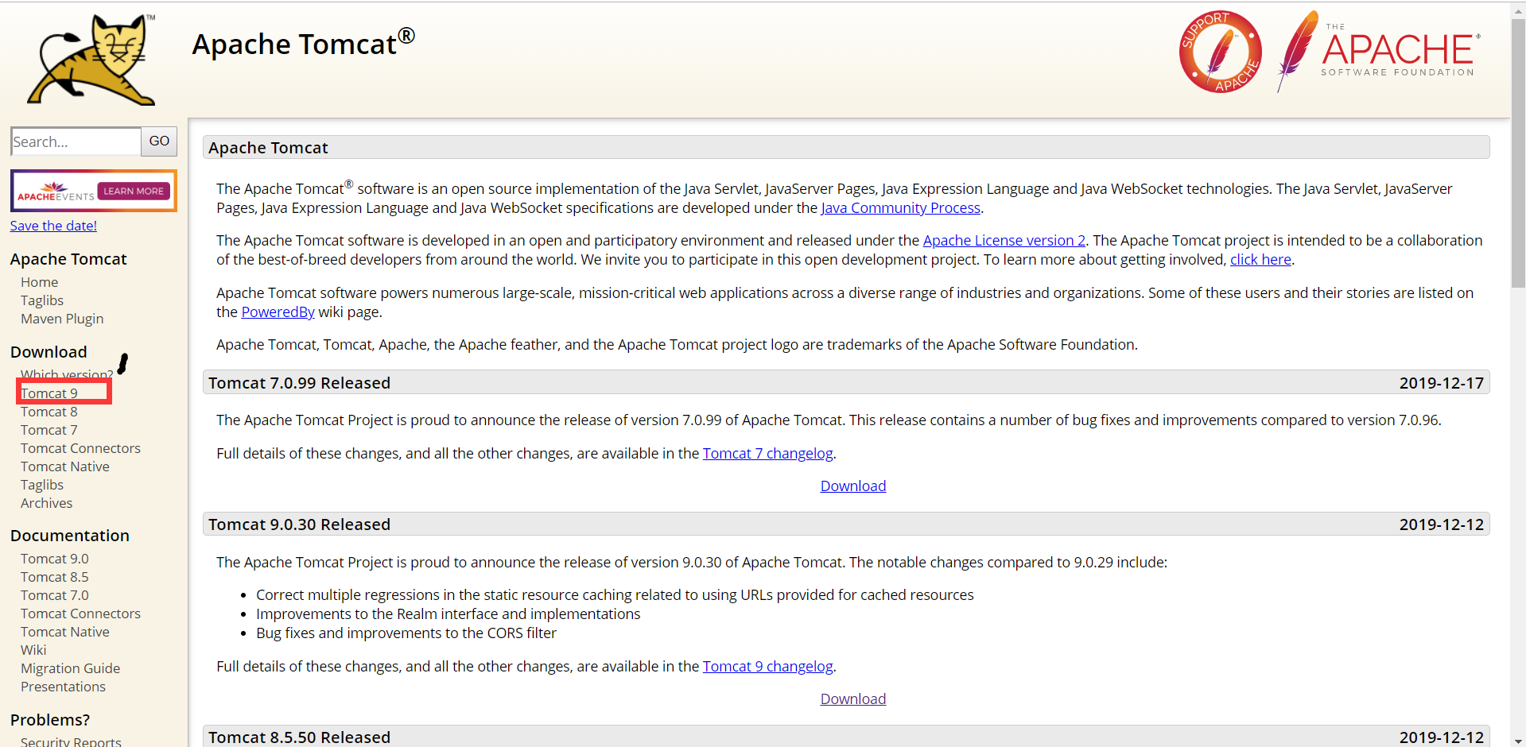
Task: Click the page's vertical scrollbar thumb
Action: pos(1518,153)
